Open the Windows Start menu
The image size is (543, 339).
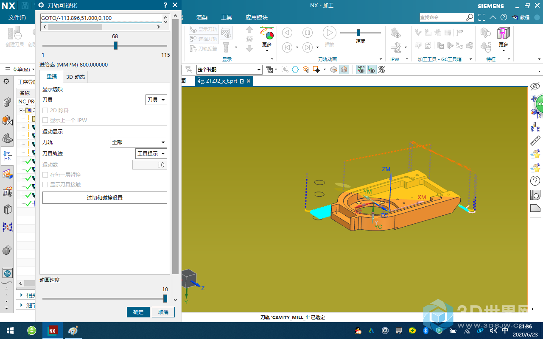[9, 331]
